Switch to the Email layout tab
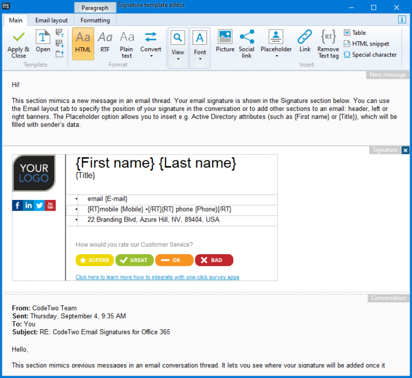 [51, 20]
